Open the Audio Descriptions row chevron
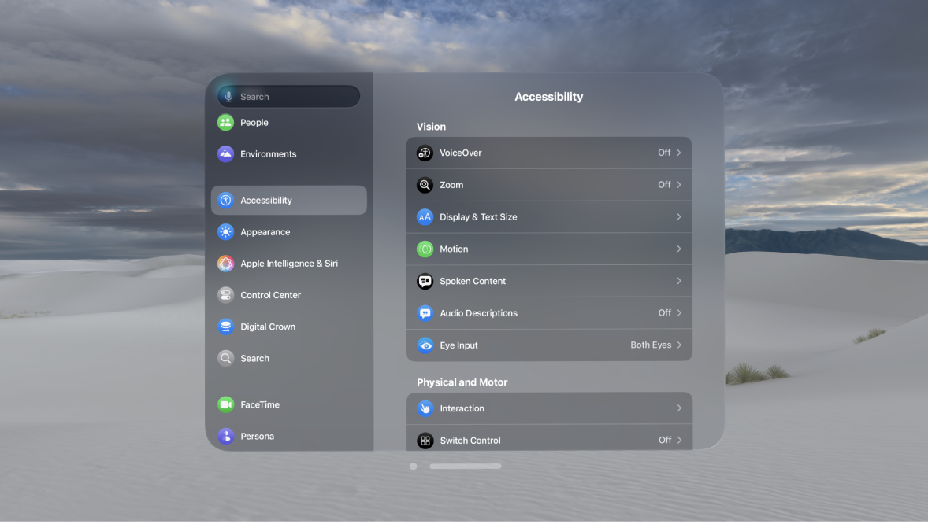 679,313
